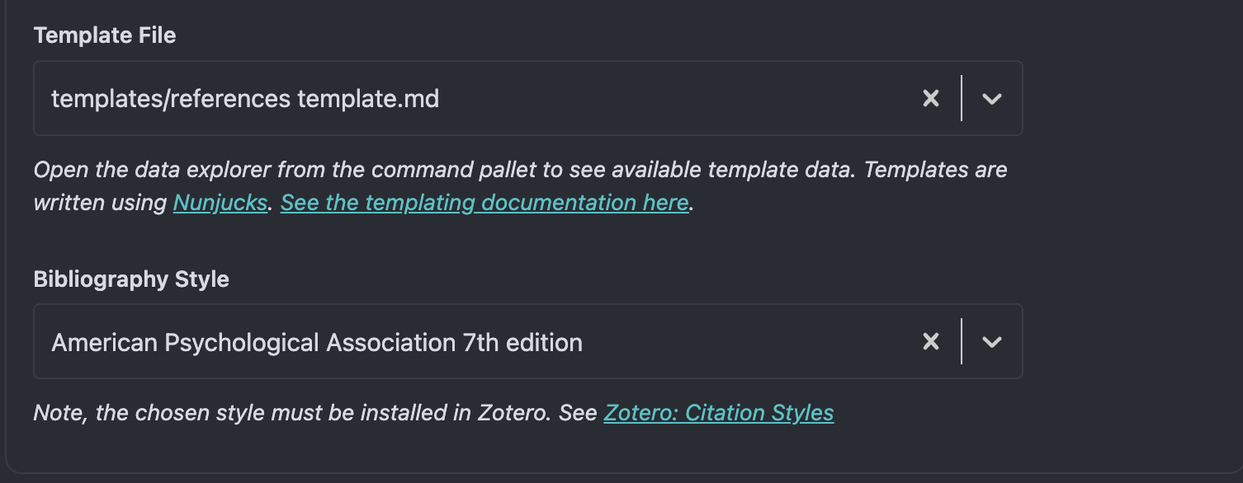Click the Template File combo box field

click(528, 98)
